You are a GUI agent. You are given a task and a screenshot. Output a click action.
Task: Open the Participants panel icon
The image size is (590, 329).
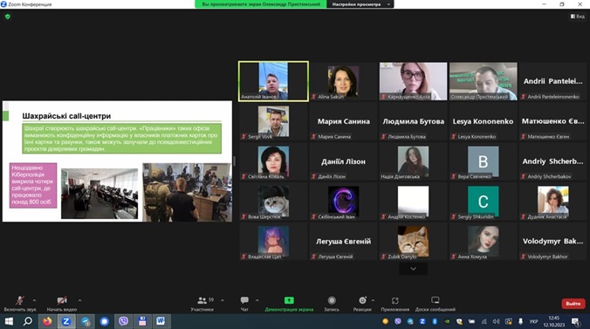tap(202, 300)
